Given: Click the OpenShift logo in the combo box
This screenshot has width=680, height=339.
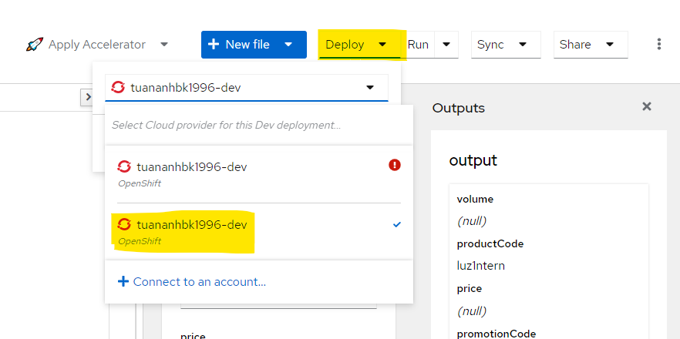Looking at the screenshot, I should point(117,88).
